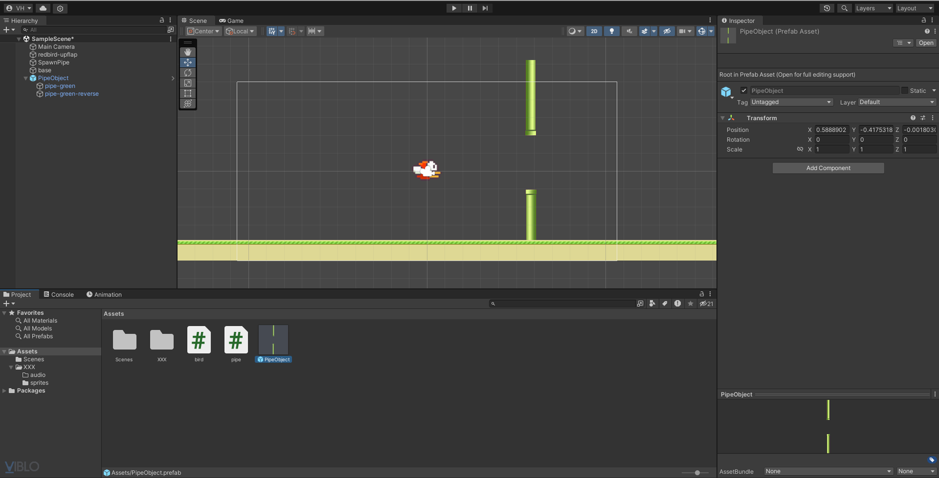Viewport: 939px width, 478px height.
Task: Click the Pause button in the top bar
Action: [469, 9]
